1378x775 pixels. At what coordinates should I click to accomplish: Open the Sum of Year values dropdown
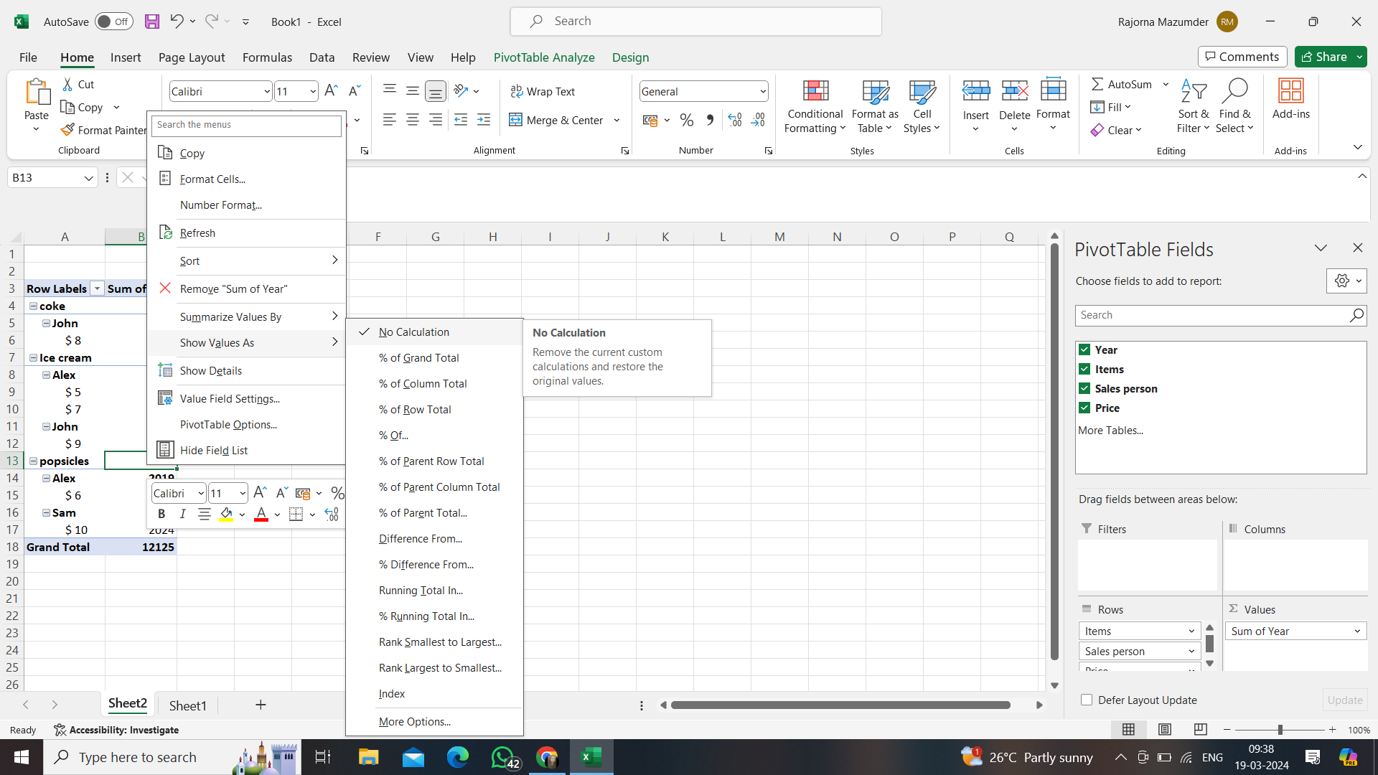[x=1356, y=631]
